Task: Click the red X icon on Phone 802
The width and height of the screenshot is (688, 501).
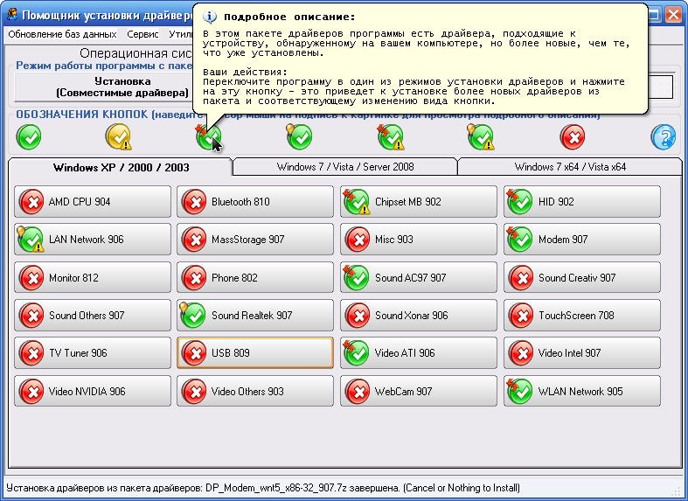Action: 194,278
